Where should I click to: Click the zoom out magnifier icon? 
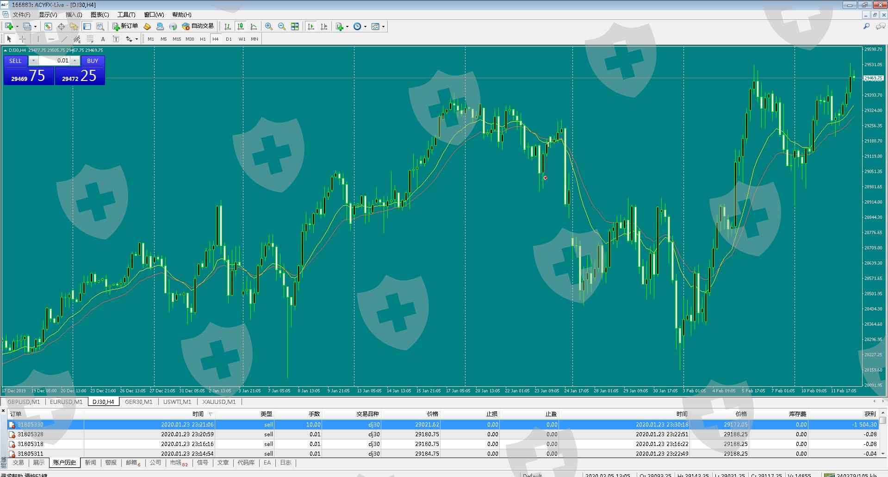pos(282,26)
